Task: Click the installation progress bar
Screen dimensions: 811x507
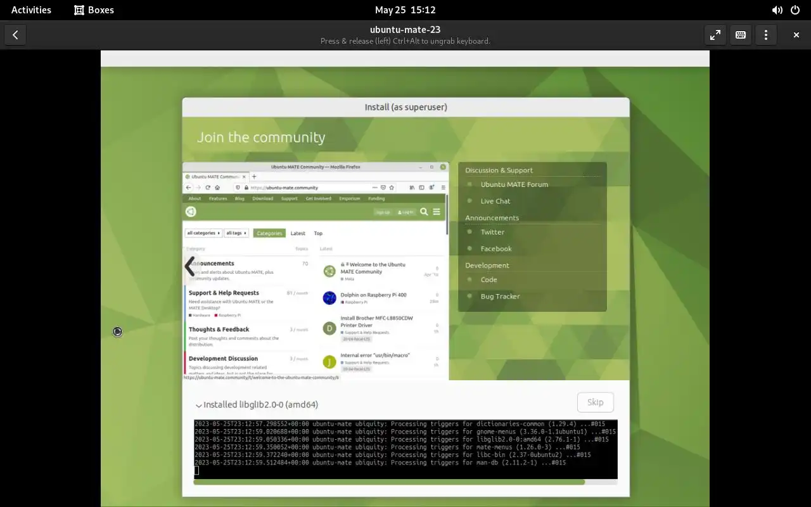Action: pos(405,482)
